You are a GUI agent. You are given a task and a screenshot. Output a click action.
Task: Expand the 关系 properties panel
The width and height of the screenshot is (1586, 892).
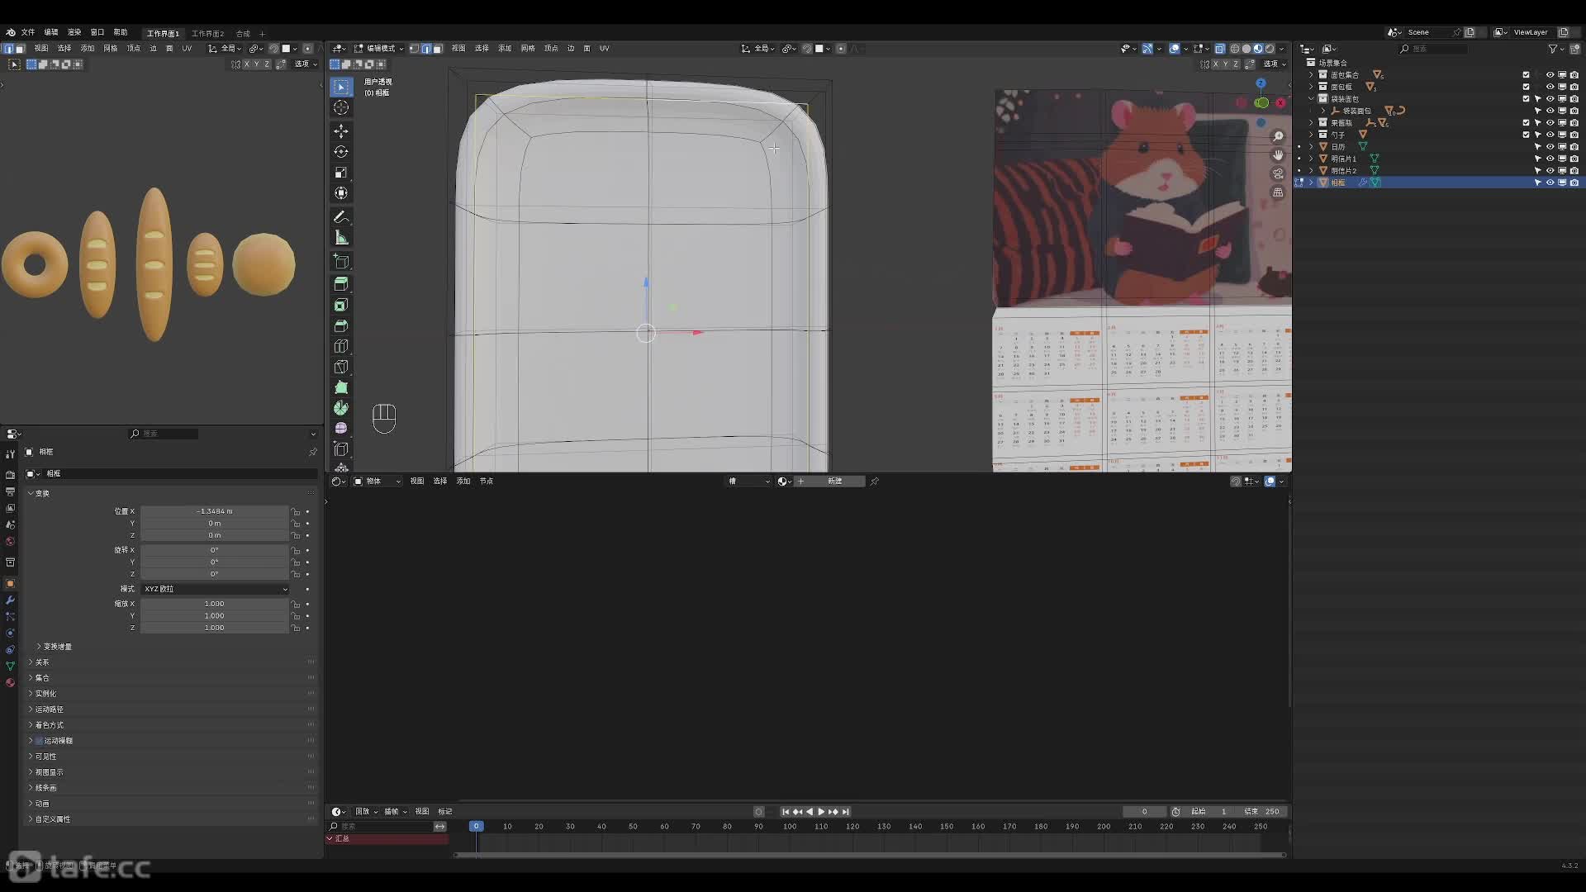[42, 662]
